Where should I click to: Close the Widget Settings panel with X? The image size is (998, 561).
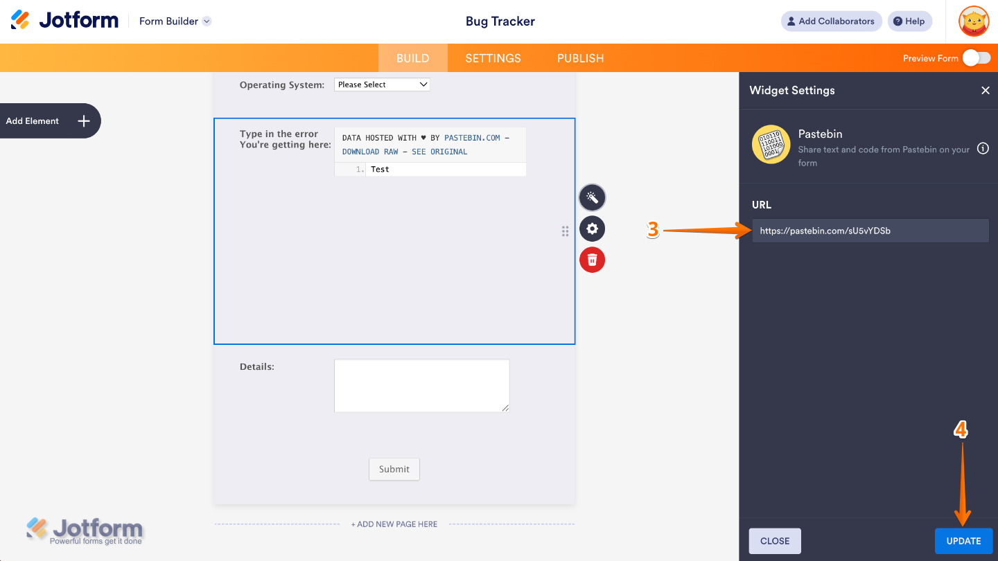point(985,91)
